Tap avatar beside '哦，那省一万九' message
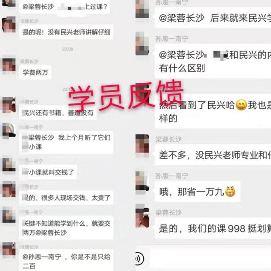This screenshot has width=271, height=271. pyautogui.click(x=142, y=182)
